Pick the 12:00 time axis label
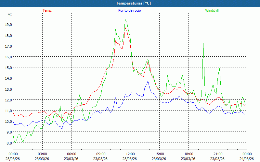This screenshot has width=260, height=162. tap(130, 154)
